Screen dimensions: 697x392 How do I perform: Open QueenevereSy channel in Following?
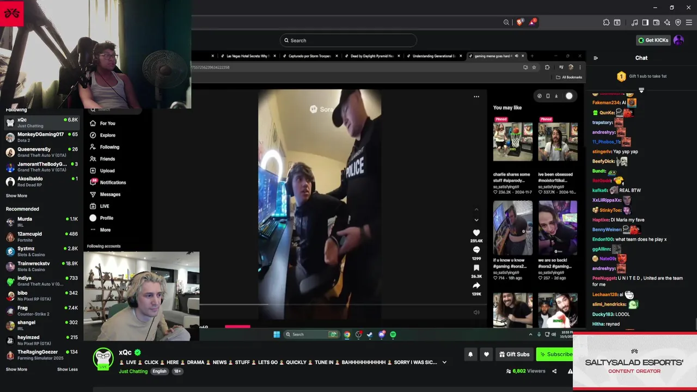tap(41, 152)
